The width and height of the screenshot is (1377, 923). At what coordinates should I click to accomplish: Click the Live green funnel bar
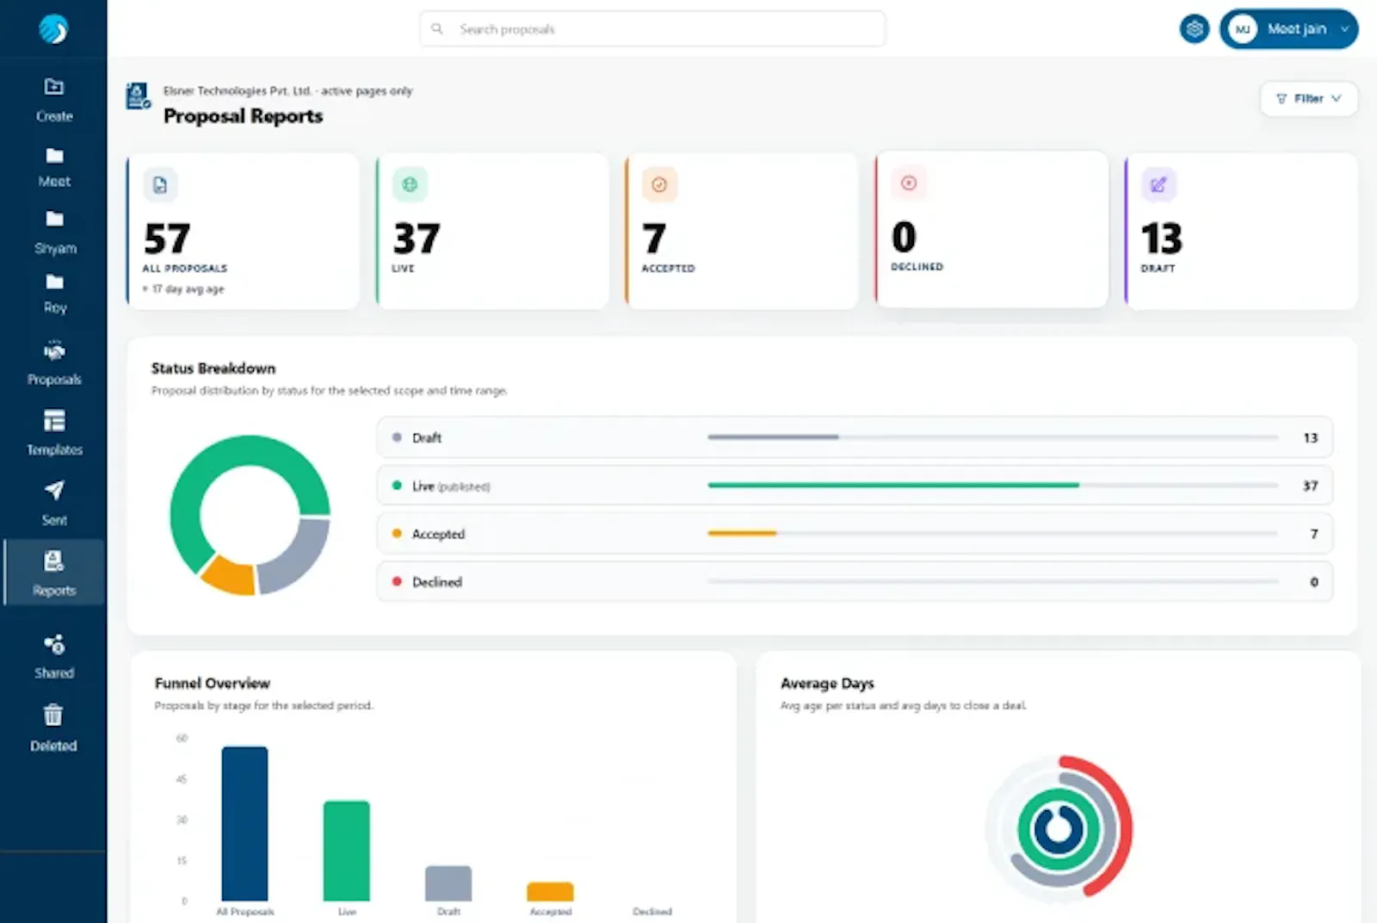pos(347,852)
